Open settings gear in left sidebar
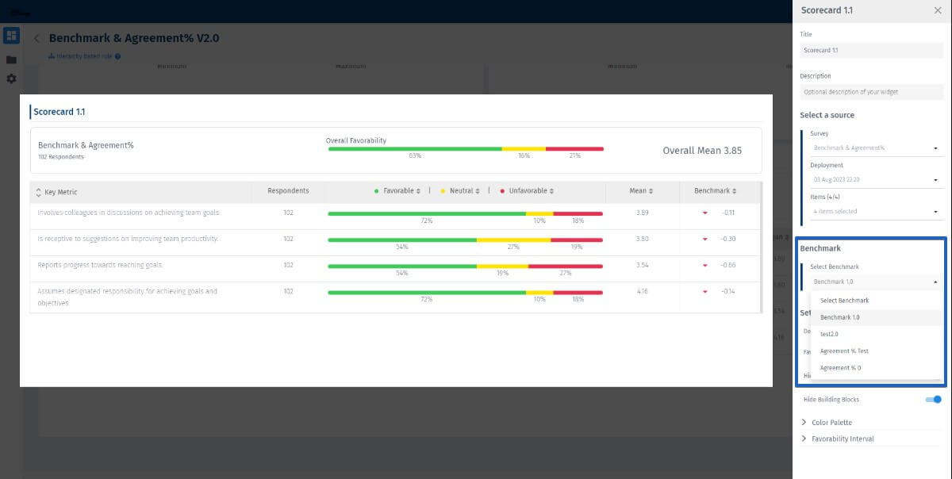The width and height of the screenshot is (952, 479). pyautogui.click(x=11, y=79)
